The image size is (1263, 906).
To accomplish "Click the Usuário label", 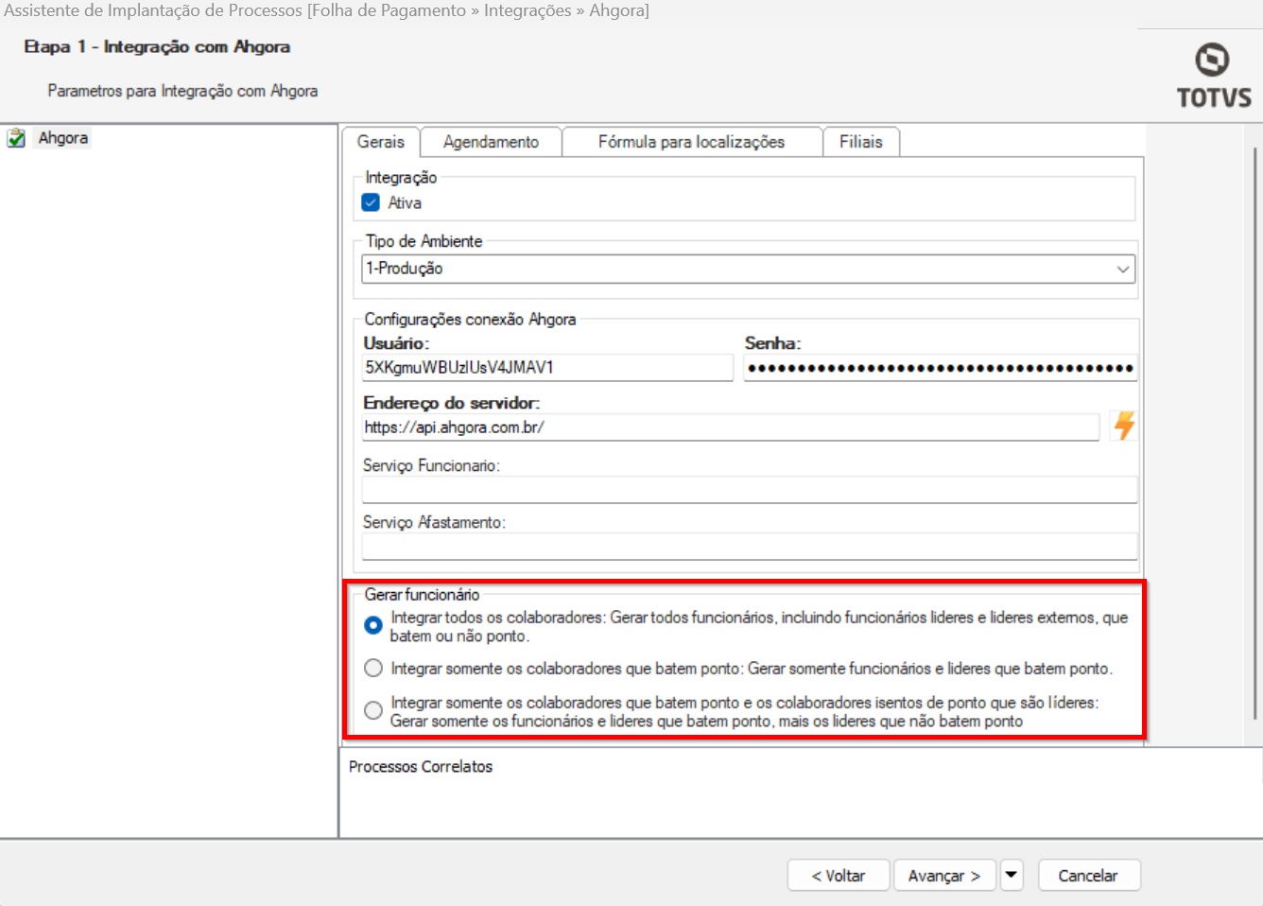I will [396, 343].
